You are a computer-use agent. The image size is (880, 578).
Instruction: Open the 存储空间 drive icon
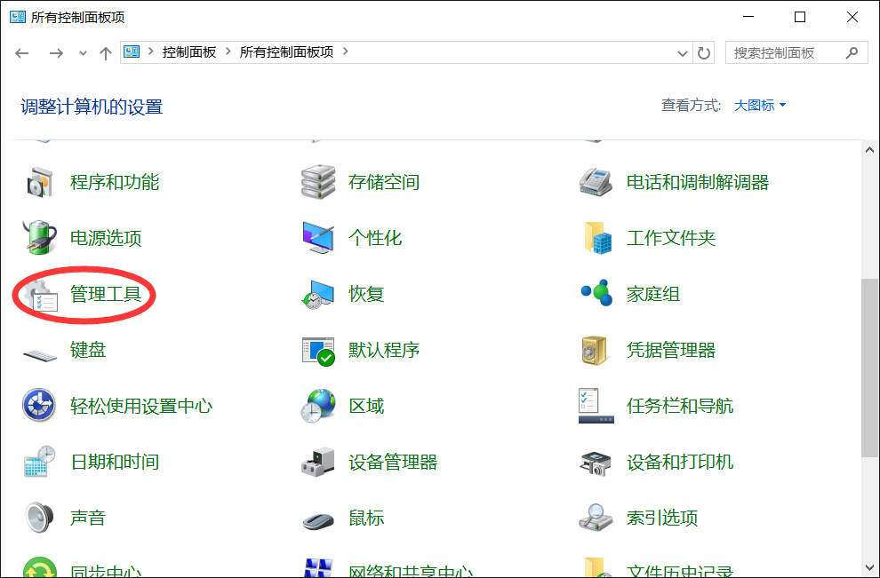coord(318,183)
